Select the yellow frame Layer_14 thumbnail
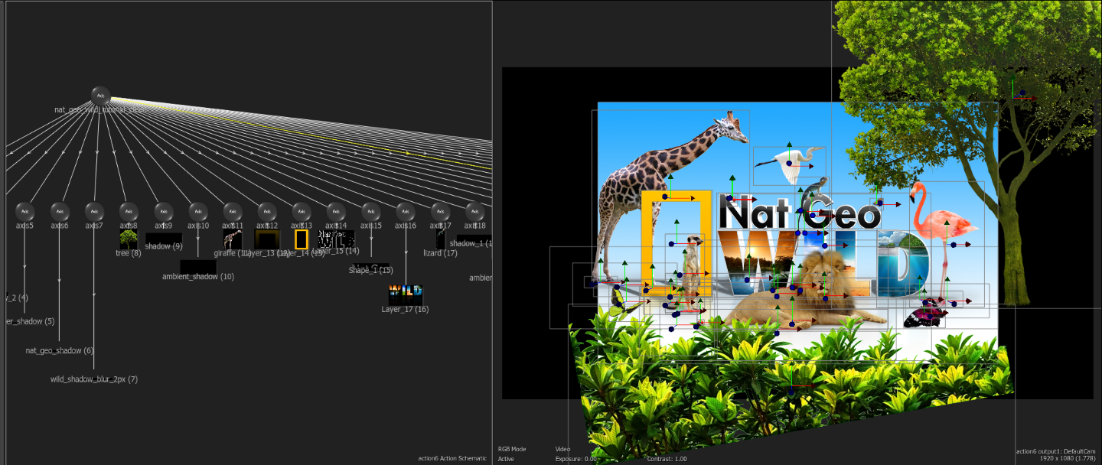1102x465 pixels. pyautogui.click(x=302, y=239)
